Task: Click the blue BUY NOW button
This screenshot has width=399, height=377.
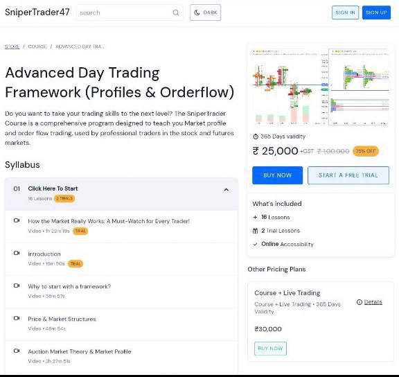Action: pyautogui.click(x=277, y=175)
